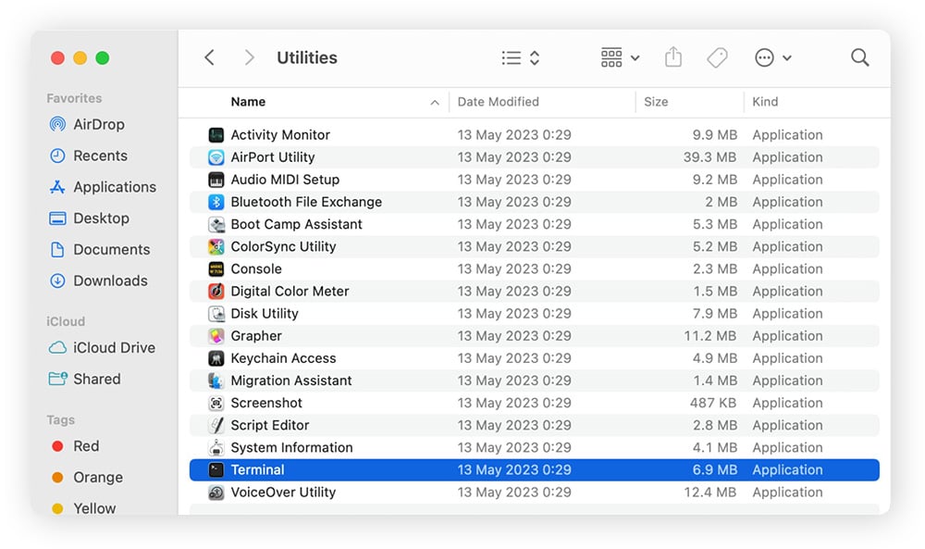This screenshot has width=925, height=549.
Task: Click the Disk Utility app icon
Action: (216, 314)
